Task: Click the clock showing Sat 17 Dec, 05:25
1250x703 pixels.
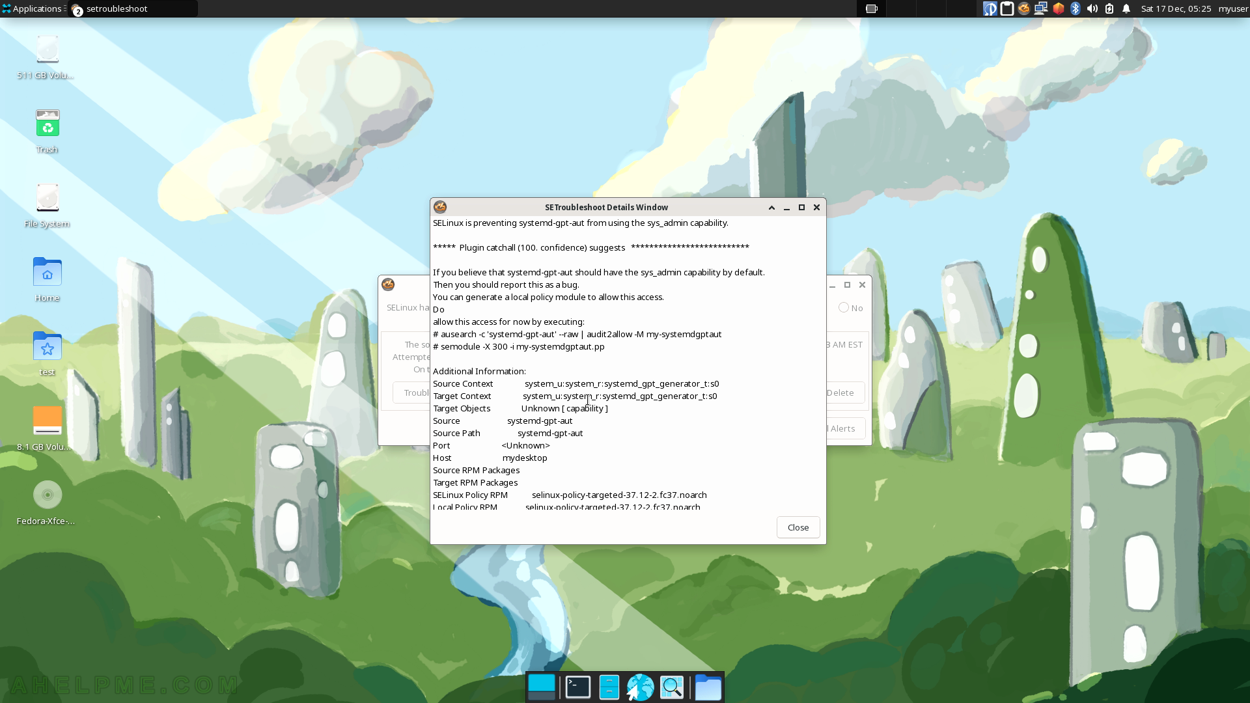Action: coord(1176,8)
